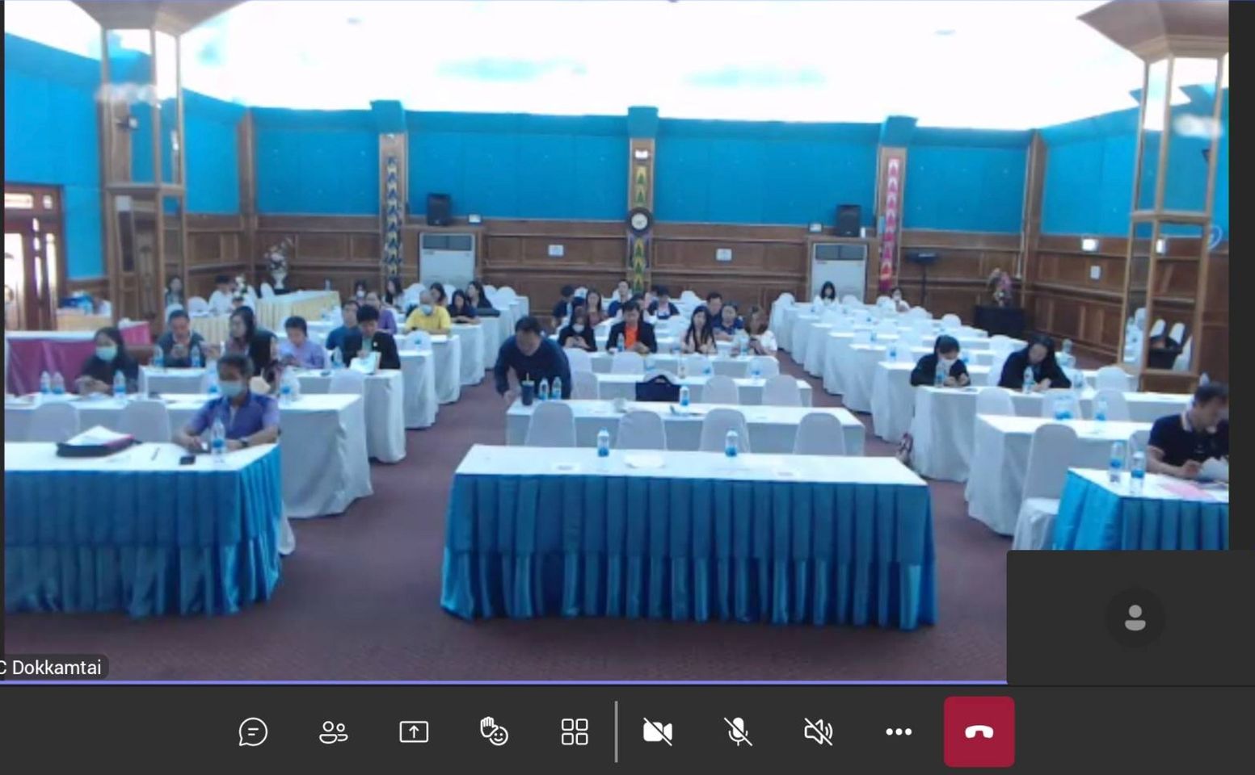Click the wall clock in the video feed

tap(639, 220)
